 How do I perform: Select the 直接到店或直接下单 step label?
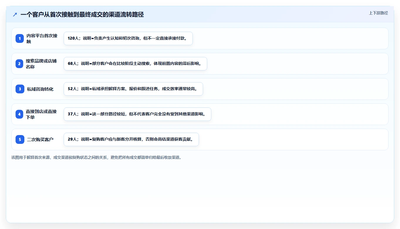(41, 114)
